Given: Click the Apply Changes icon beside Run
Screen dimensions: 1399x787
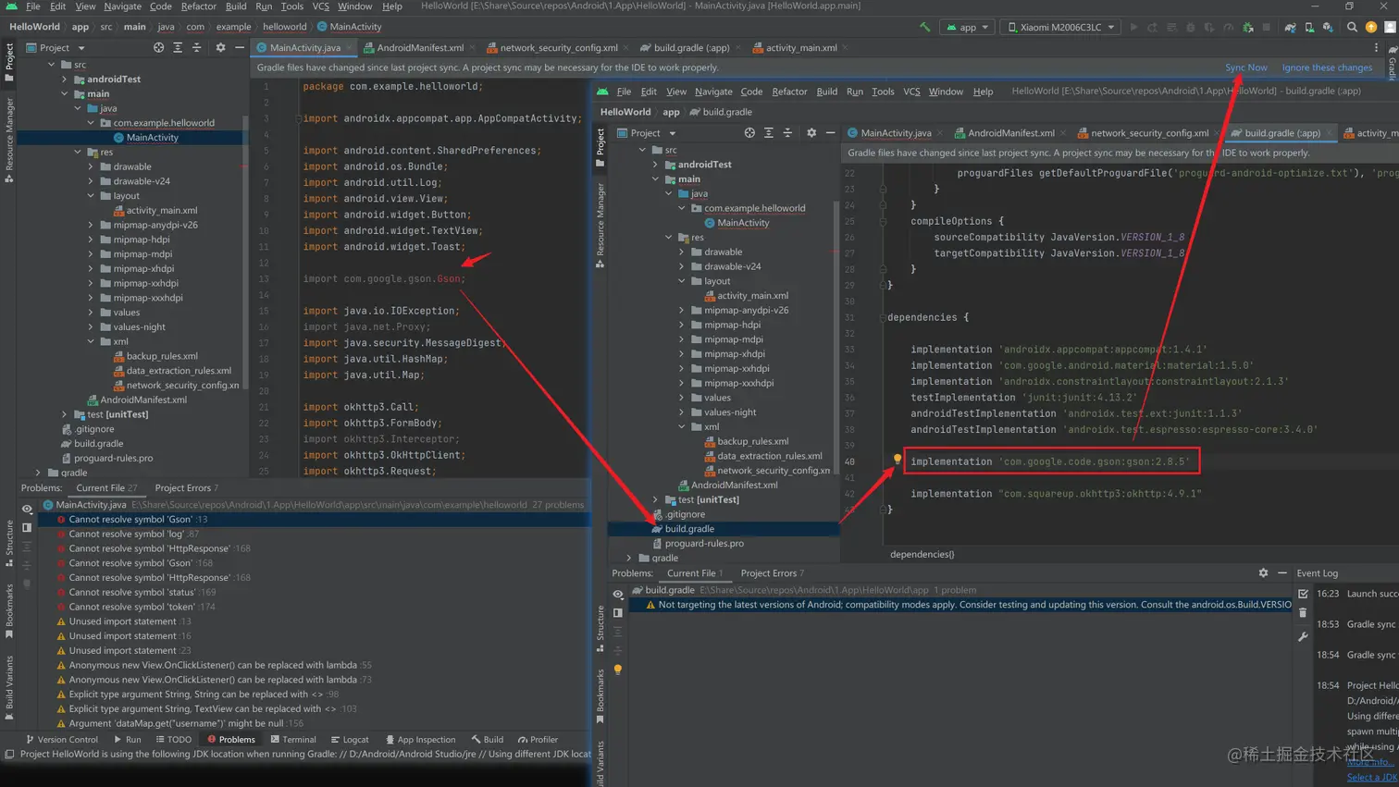Looking at the screenshot, I should coord(1152,27).
